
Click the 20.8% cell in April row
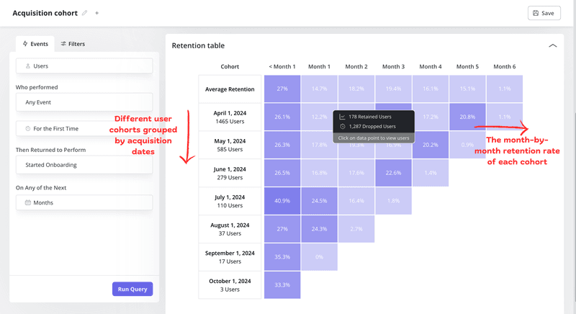(467, 117)
